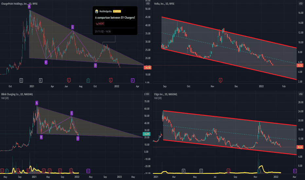This screenshot has height=180, width=305.
Task: Click the purple earnings marker in EVgo chart
Action: click(x=295, y=171)
